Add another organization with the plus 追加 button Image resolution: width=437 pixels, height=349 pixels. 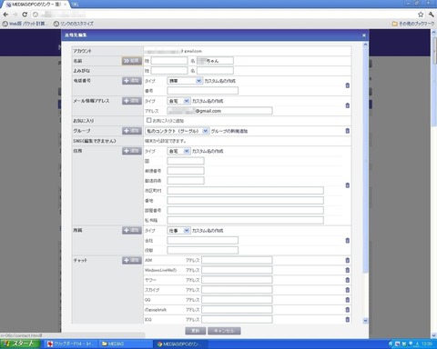[x=132, y=230]
